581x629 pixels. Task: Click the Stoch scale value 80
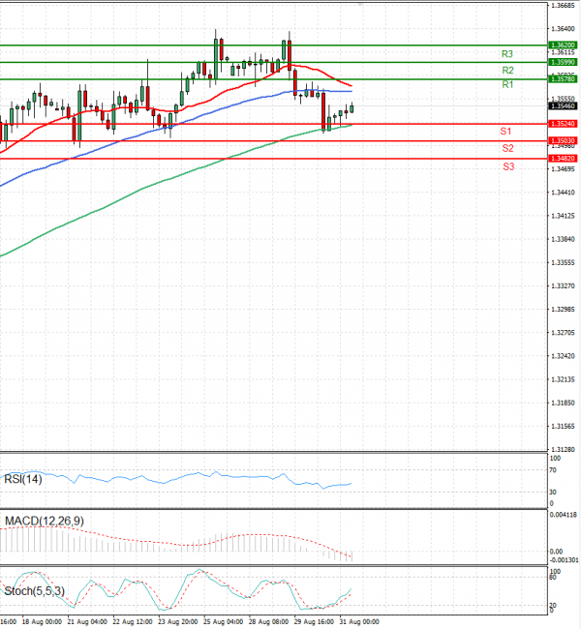point(553,578)
